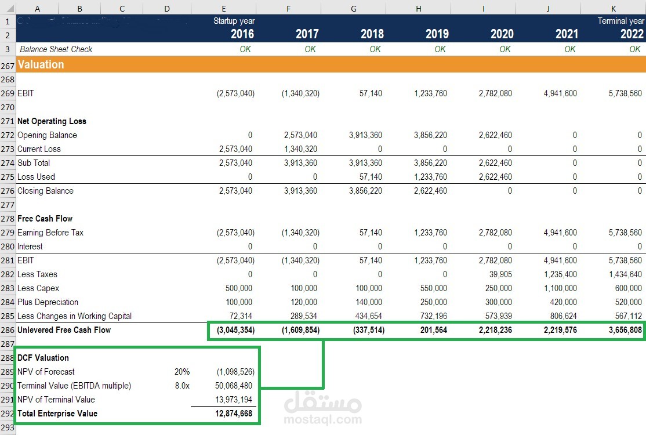Select the 20% discount rate cell
The height and width of the screenshot is (435, 646).
click(x=182, y=372)
